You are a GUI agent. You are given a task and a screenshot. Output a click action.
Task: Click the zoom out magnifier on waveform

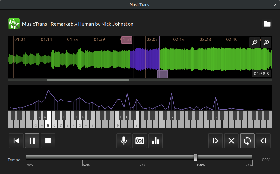[254, 42]
